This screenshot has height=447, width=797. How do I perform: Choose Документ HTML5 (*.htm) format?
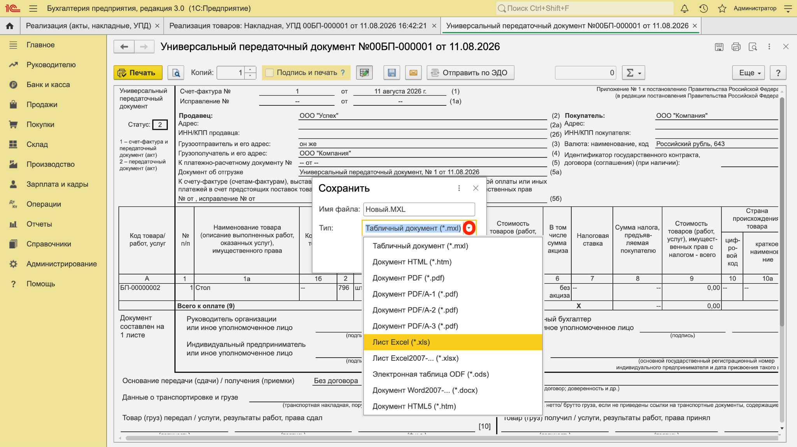pyautogui.click(x=453, y=406)
